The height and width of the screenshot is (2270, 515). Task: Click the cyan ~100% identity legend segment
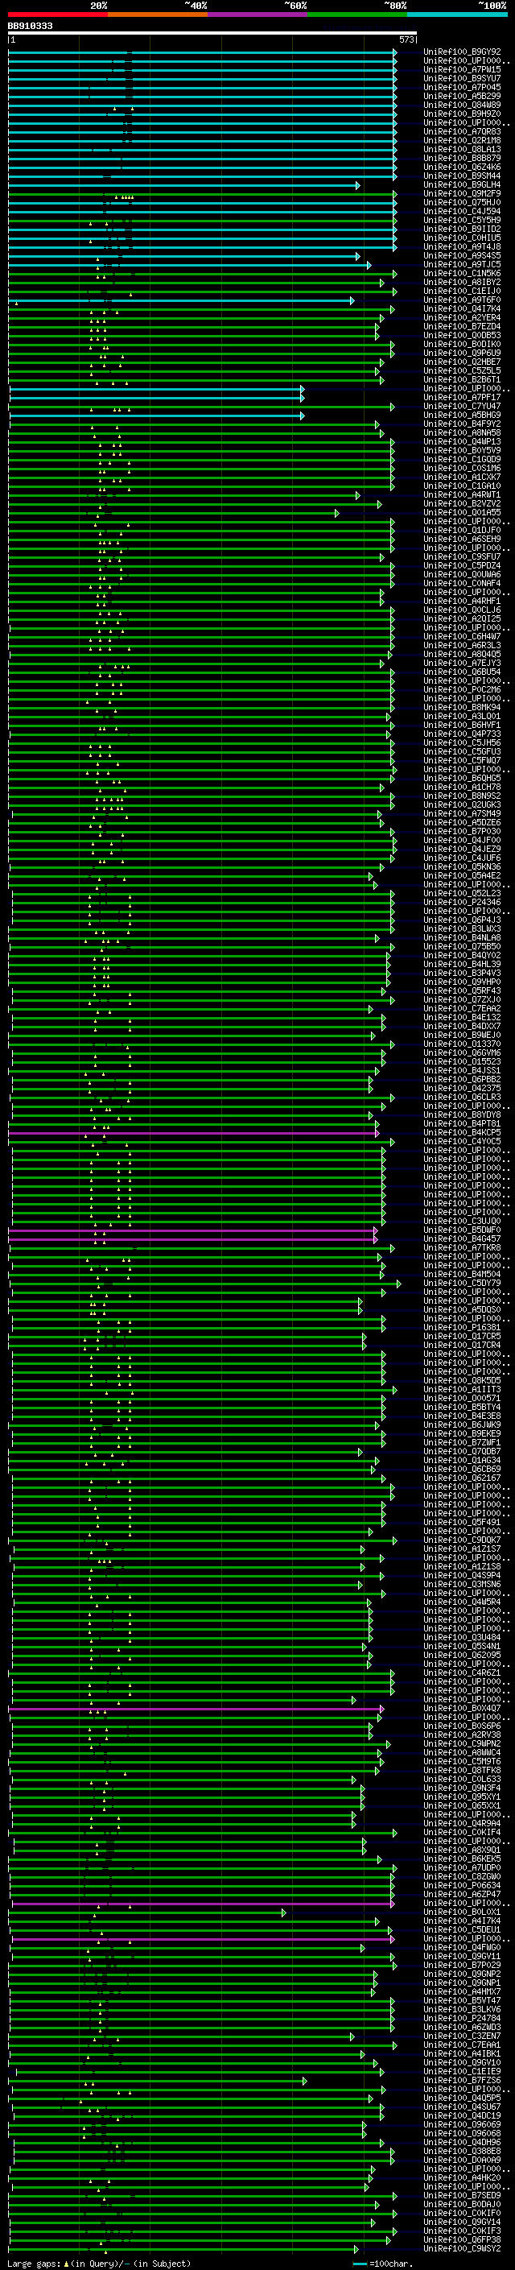(x=457, y=15)
